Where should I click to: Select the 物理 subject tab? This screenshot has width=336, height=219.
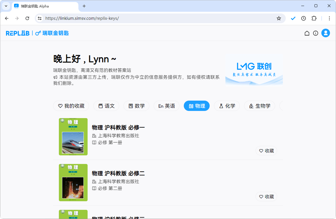[x=197, y=106]
